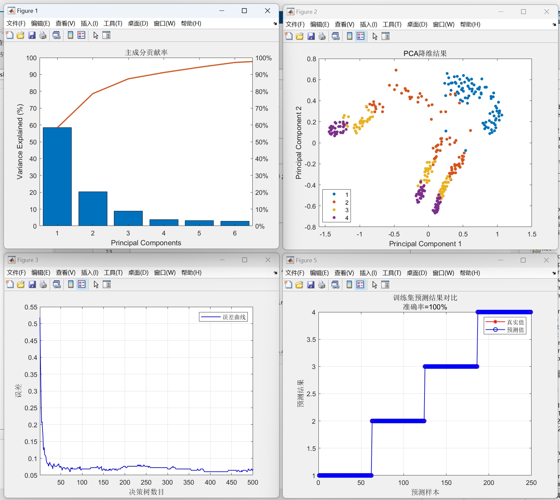Insert colorbar icon in Figure 2
Screen dimensions: 560x500
click(x=350, y=36)
